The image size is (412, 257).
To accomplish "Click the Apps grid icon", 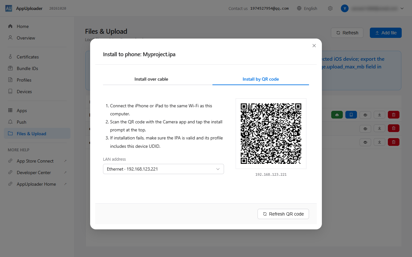I will [10, 111].
